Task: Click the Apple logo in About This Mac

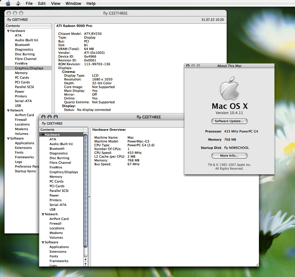Action: [x=229, y=88]
